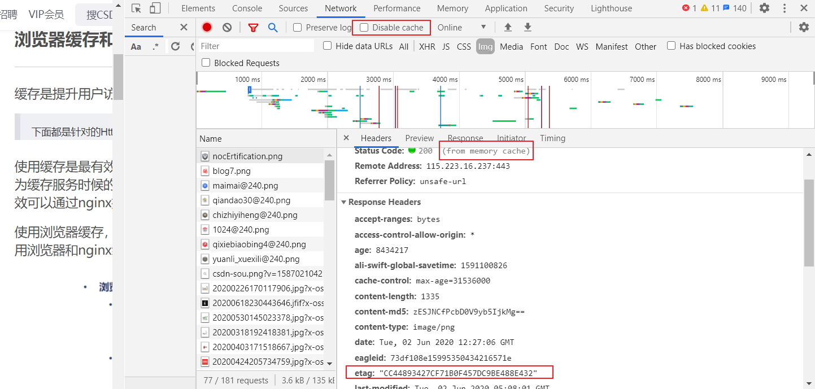The image size is (815, 389).
Task: Open network search with the magnifier icon
Action: tap(272, 27)
